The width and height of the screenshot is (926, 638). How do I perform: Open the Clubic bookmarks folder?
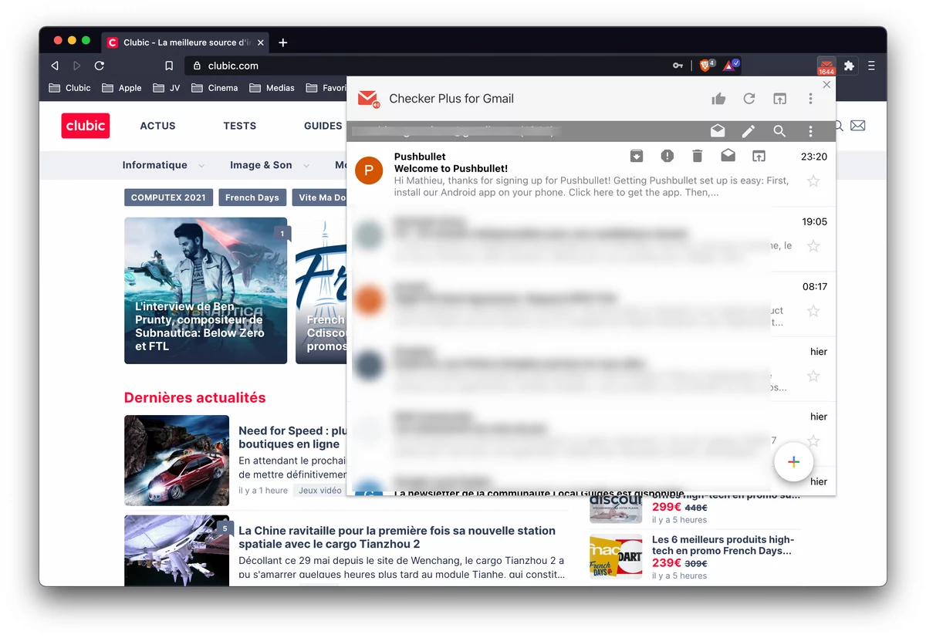coord(70,88)
